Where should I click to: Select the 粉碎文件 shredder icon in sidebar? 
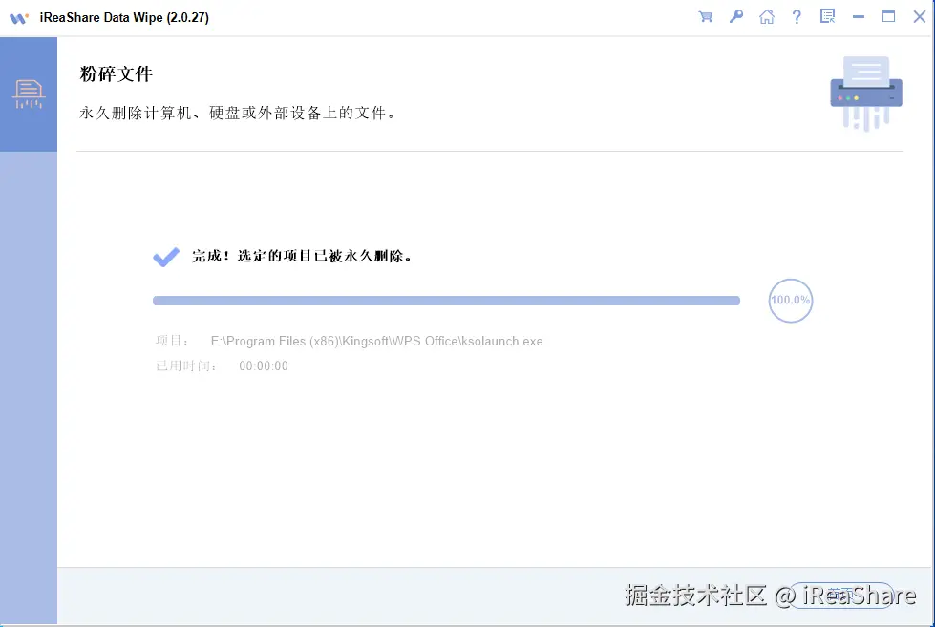(29, 93)
